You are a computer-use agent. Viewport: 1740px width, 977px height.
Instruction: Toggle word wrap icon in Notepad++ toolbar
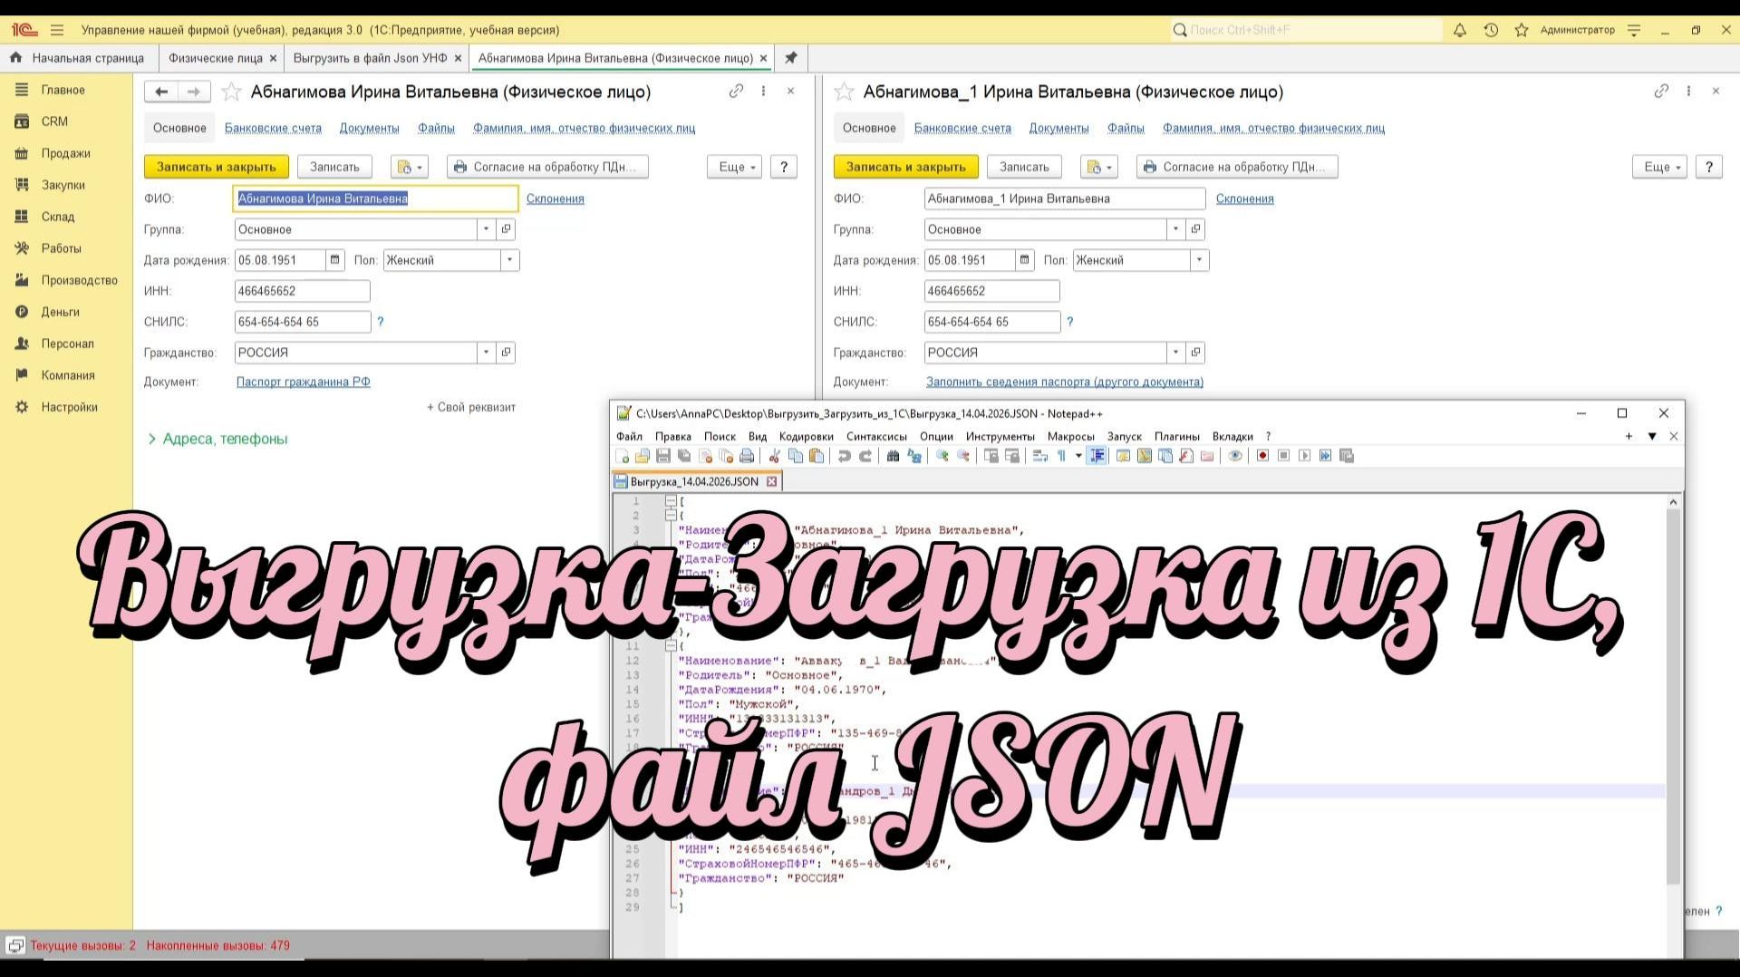(1040, 456)
